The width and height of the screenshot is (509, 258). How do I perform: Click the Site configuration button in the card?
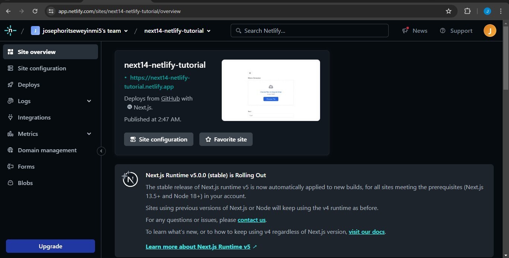(x=159, y=139)
